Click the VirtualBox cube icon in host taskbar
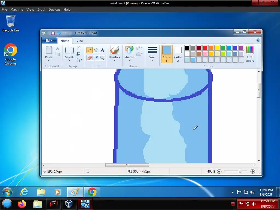This screenshot has height=210, width=280. 69,204
